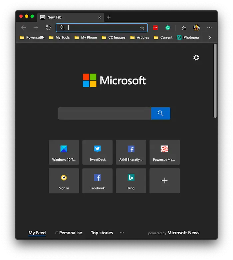The image size is (233, 260).
Task: Open page settings gear icon
Action: coord(196,58)
